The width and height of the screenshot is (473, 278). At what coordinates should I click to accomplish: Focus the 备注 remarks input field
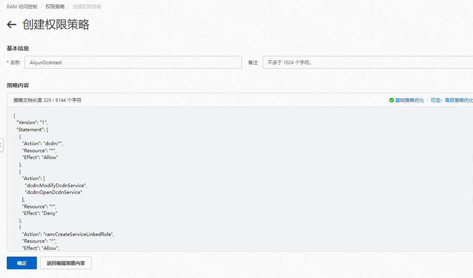point(368,62)
